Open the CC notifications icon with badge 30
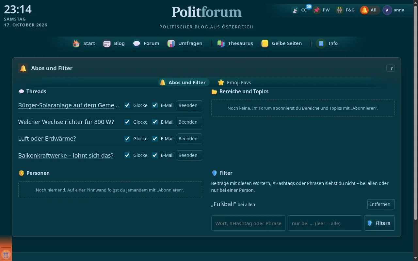The height and width of the screenshot is (261, 418). [295, 10]
